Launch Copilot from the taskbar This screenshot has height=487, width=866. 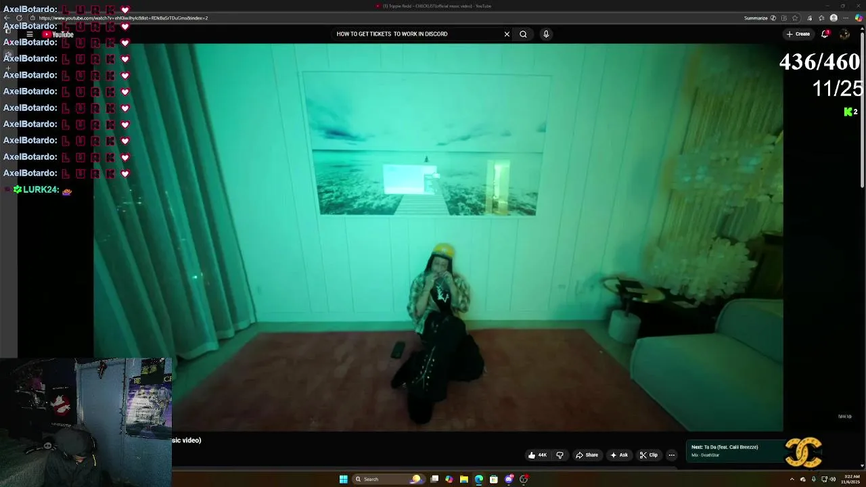coord(449,479)
